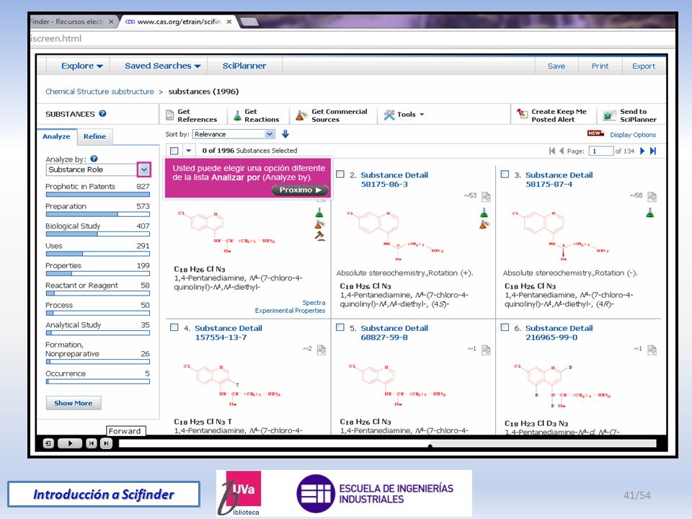Click the Prophetic in Patents bar
The image size is (692, 519).
97,194
